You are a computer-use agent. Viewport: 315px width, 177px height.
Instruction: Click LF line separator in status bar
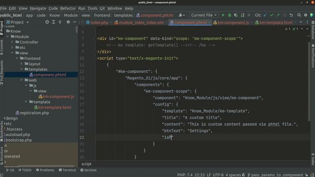click(x=209, y=175)
